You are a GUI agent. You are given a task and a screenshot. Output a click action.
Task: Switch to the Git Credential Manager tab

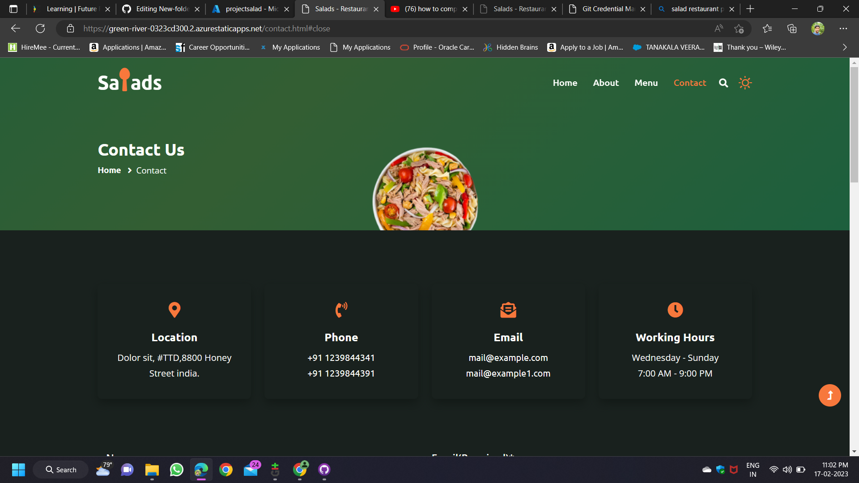pos(605,8)
